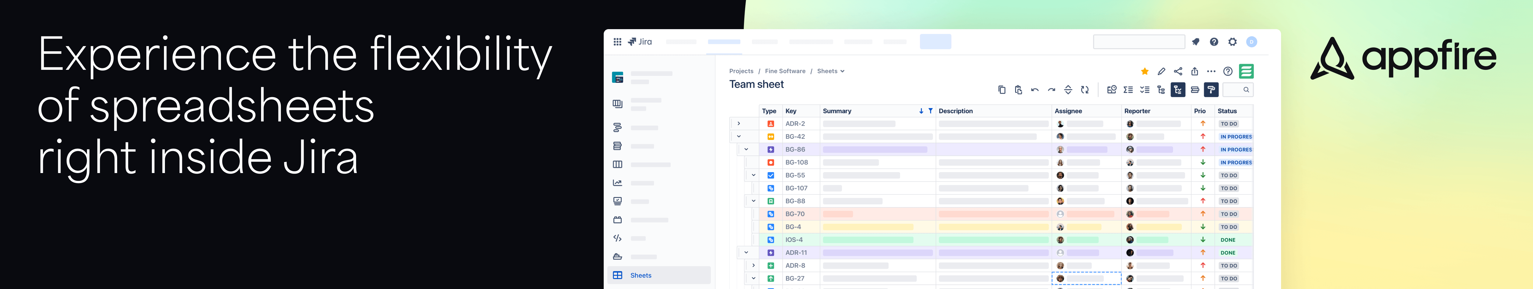
Task: Click the Description column header
Action: 993,111
